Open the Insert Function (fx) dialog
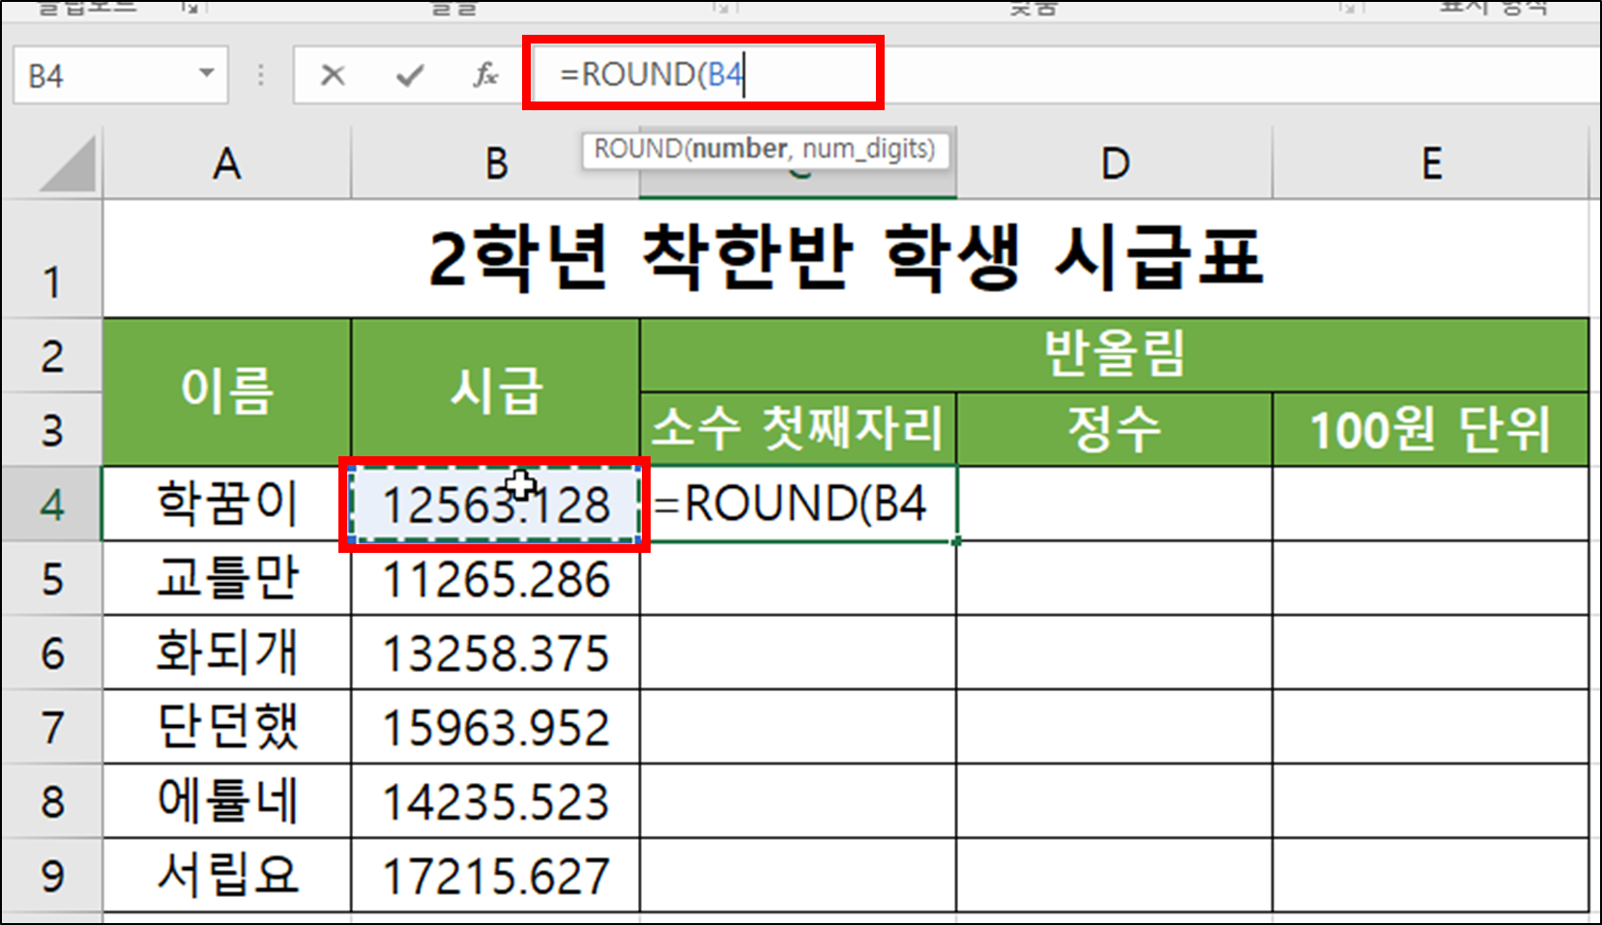This screenshot has width=1602, height=925. click(x=484, y=73)
